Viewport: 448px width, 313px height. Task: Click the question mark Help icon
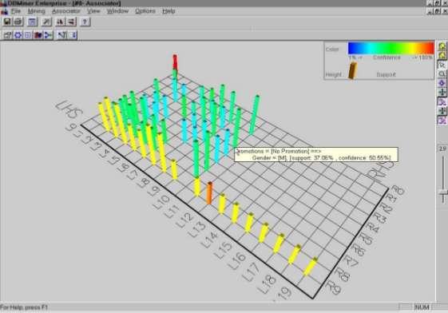tap(85, 22)
